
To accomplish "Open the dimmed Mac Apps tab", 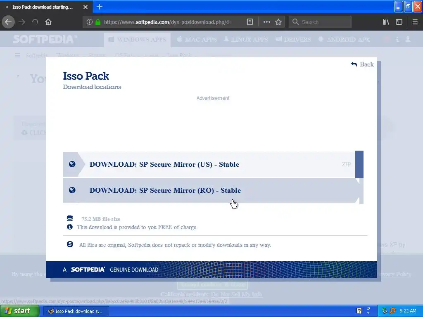I will click(197, 40).
